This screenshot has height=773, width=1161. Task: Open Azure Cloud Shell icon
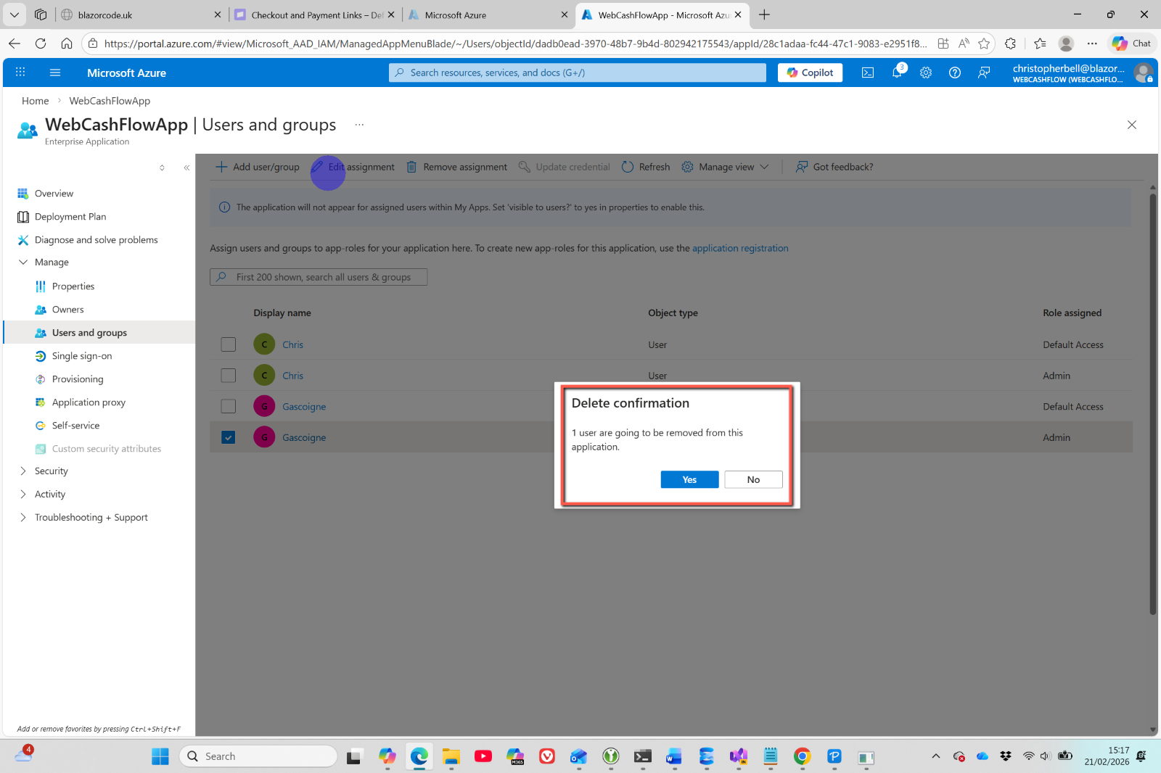(868, 73)
